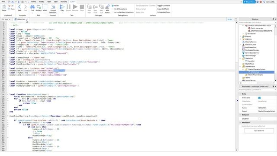
Task: Click the Select dashed-box icon
Action: 45,7
